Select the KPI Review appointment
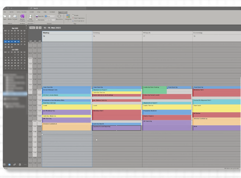This screenshot has width=241, height=178. (217, 114)
